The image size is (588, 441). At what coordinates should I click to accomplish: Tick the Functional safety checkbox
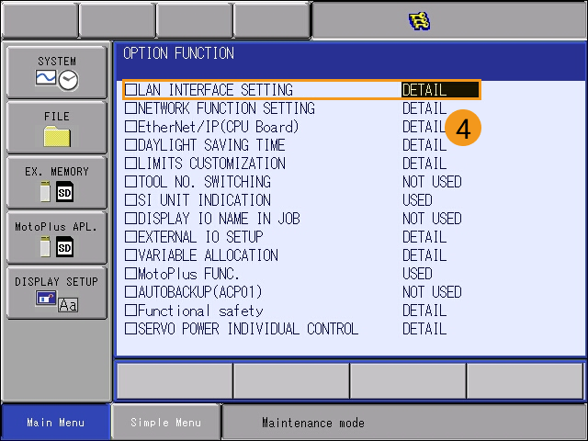[x=130, y=311]
